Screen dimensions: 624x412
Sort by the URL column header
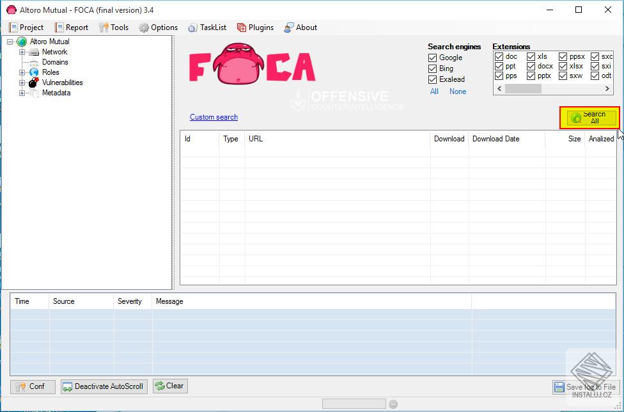338,139
